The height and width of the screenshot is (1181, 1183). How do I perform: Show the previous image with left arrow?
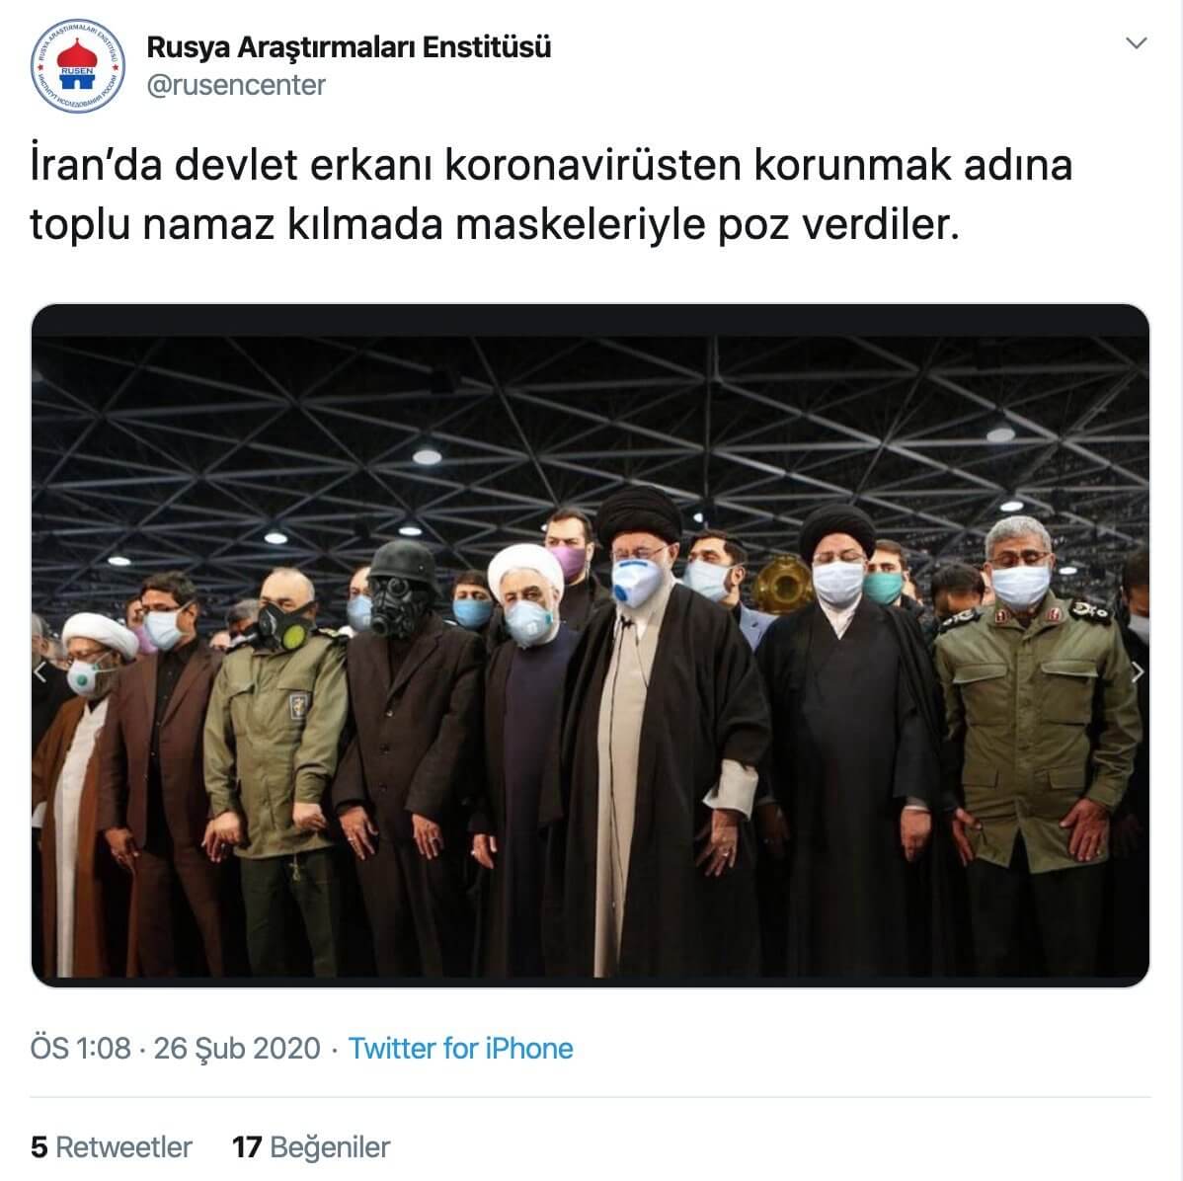coord(41,671)
